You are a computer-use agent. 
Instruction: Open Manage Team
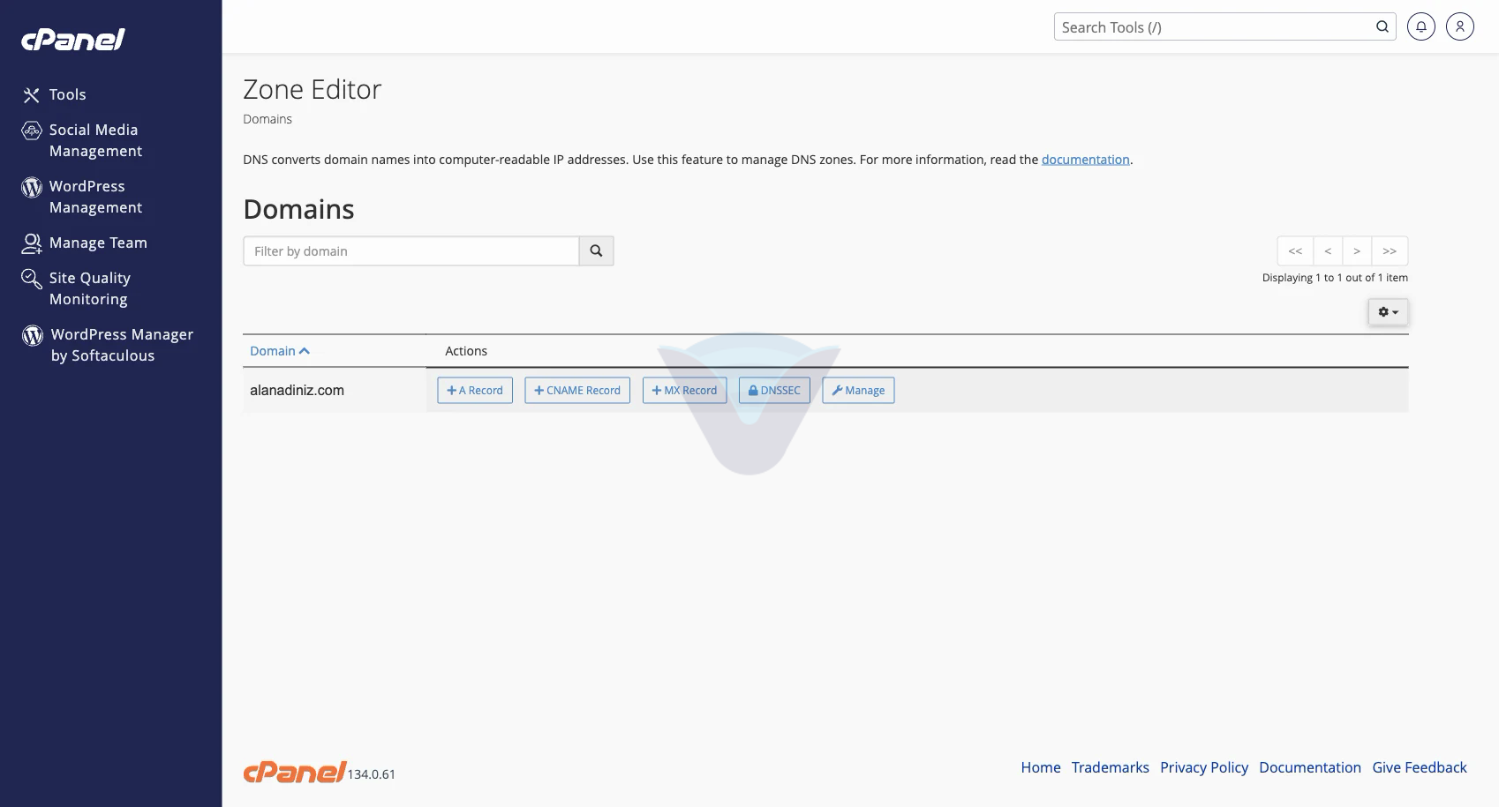point(85,243)
